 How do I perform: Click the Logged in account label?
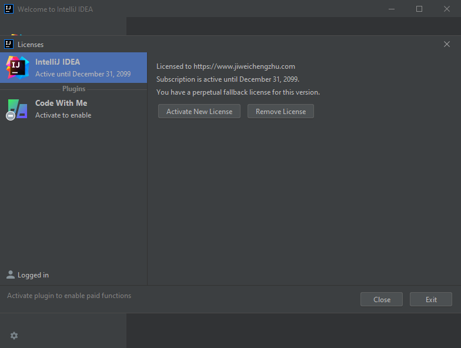tap(33, 275)
